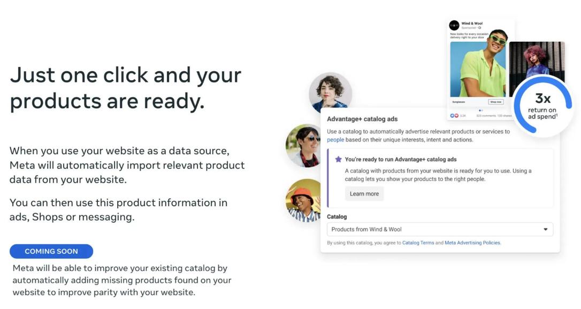Click the Sunglasses product label in the ad
The height and width of the screenshot is (309, 581).
pos(458,102)
